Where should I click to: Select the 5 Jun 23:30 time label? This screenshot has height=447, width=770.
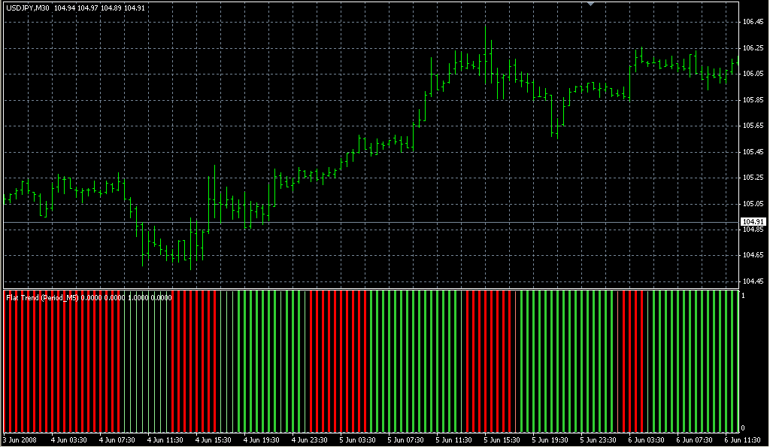pyautogui.click(x=598, y=440)
